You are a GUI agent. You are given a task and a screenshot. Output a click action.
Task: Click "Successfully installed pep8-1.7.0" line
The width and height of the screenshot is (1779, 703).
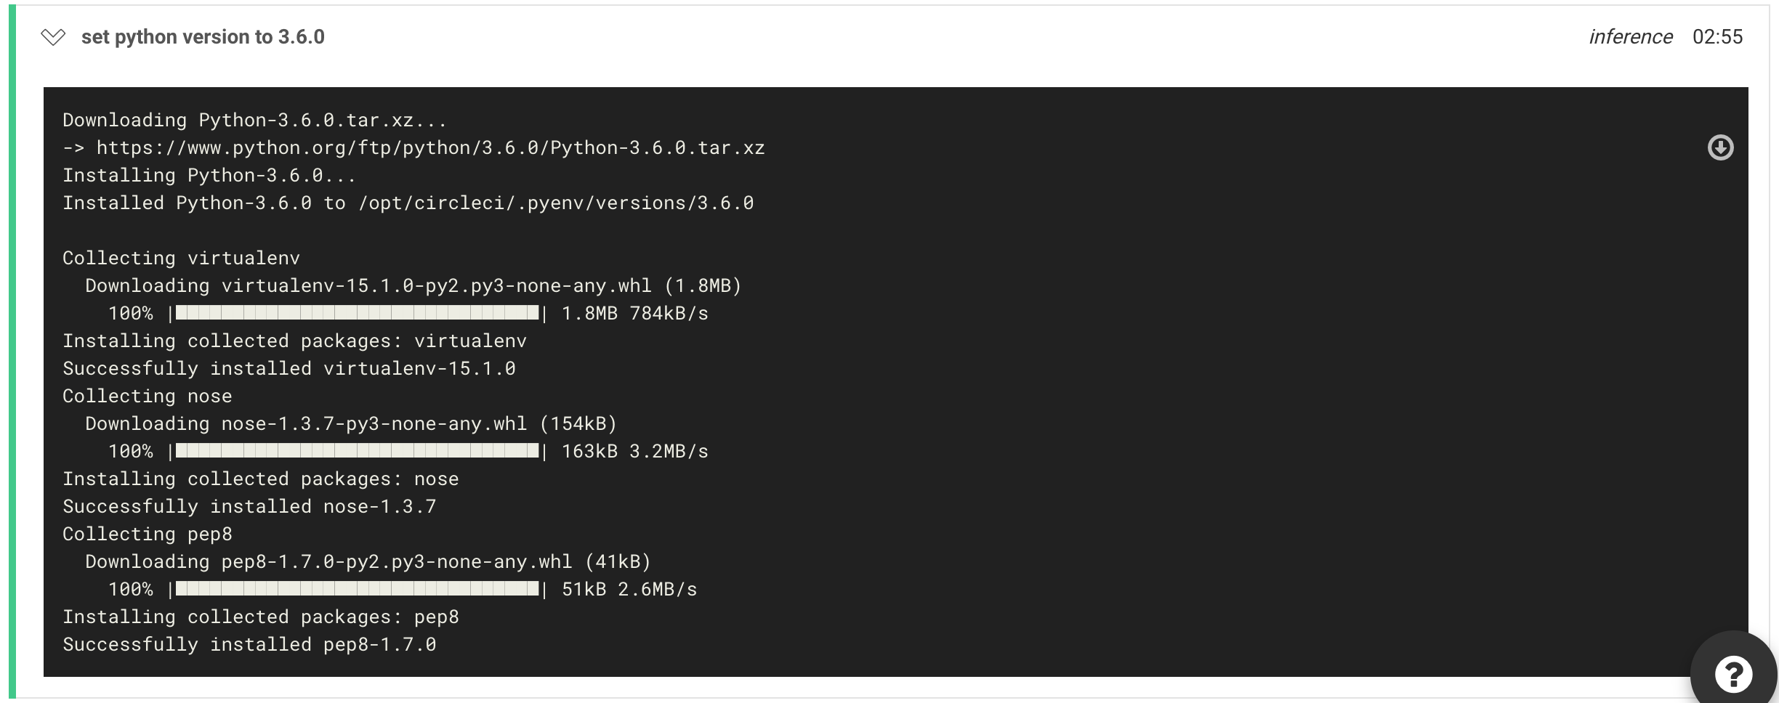point(249,645)
